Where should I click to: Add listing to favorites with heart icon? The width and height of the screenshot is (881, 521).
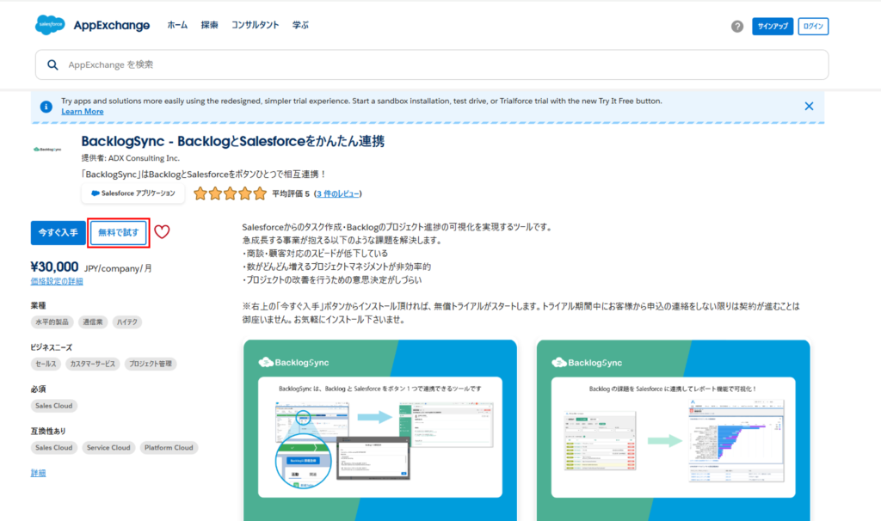(x=162, y=232)
